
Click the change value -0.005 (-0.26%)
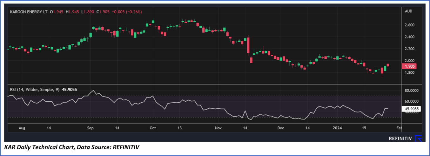126,12
